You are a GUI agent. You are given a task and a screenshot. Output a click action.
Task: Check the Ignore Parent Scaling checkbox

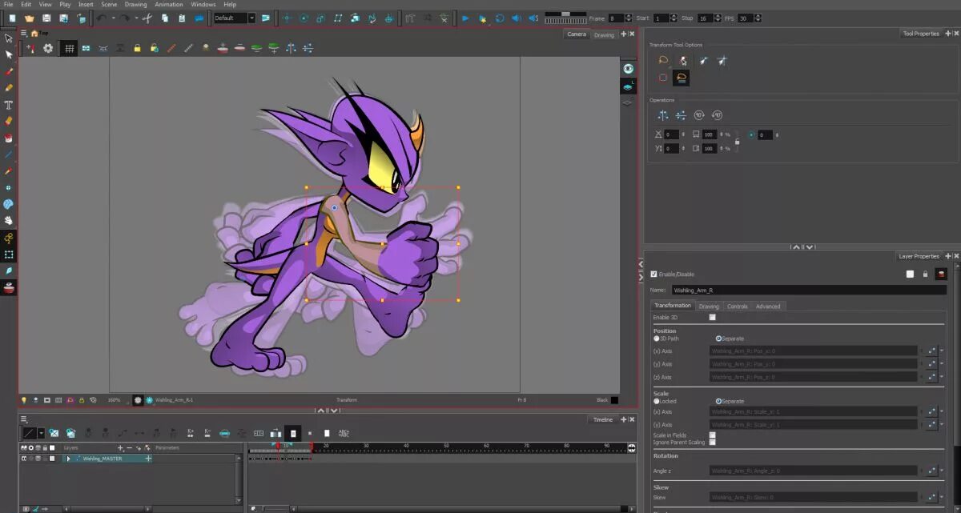[x=712, y=442]
